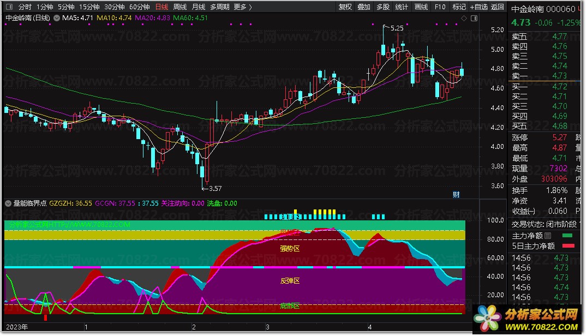Click the 关注动向: 0.00 indicator value
This screenshot has height=336, width=587.
pyautogui.click(x=183, y=203)
